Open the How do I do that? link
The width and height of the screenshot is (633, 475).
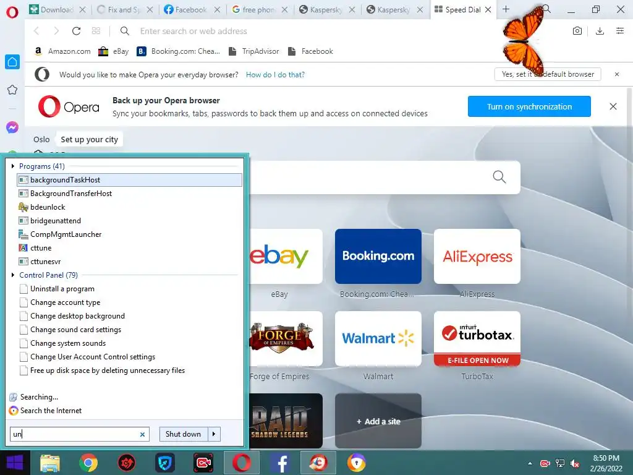pos(275,75)
